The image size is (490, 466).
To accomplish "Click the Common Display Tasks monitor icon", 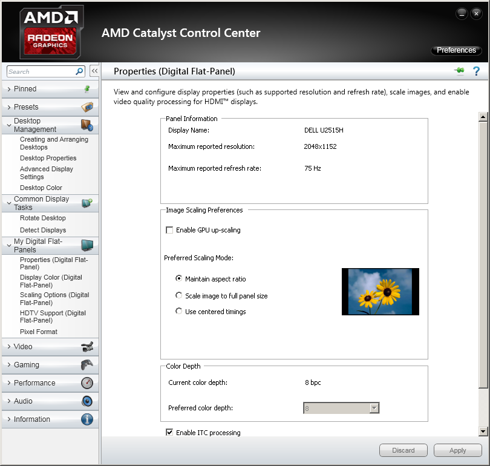I will 87,203.
